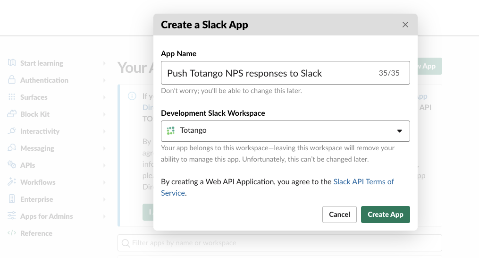Click the APIs gears icon
Screen dimensions: 479x258
(12, 164)
